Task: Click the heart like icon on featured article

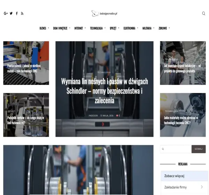Action: coord(117,116)
